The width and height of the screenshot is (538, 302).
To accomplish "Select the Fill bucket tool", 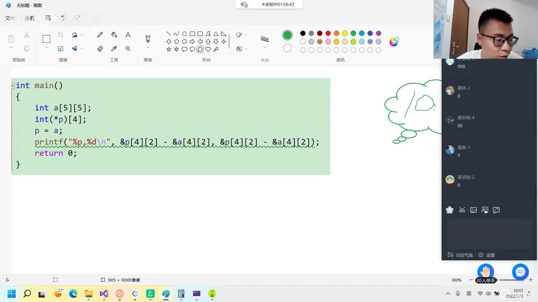I will coord(114,35).
